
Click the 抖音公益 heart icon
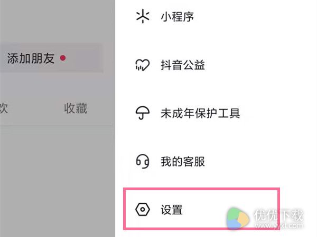point(142,65)
